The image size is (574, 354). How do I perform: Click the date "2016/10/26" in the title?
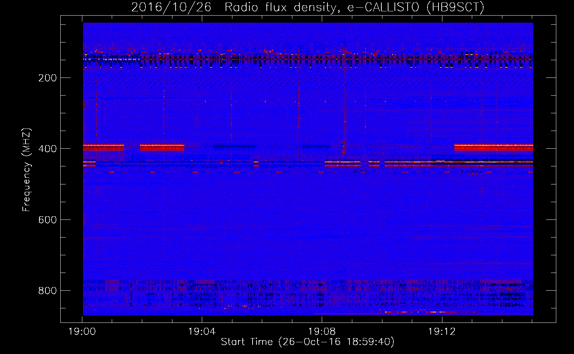coord(171,7)
